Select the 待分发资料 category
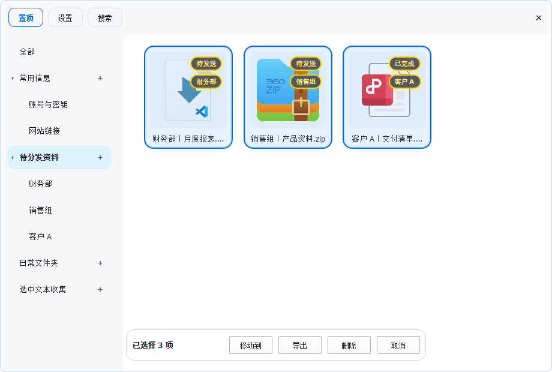The image size is (552, 372). (59, 157)
